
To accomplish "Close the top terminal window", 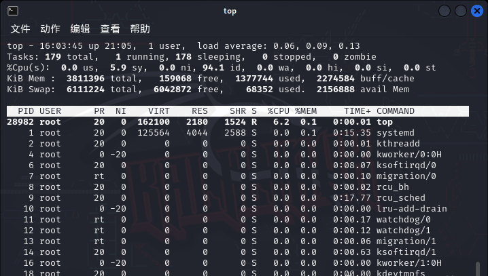I will point(477,11).
